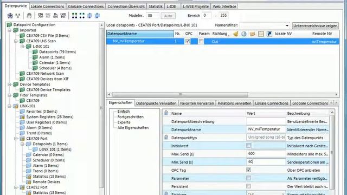
Task: Click the shortcut arrow column header icon
Action: pos(269,34)
